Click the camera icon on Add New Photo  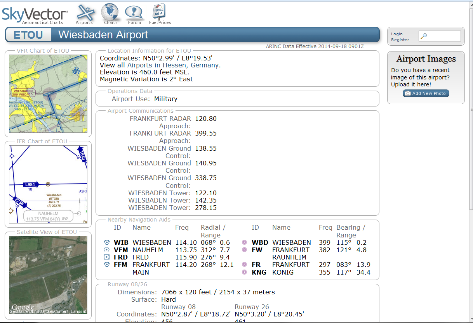click(x=408, y=93)
